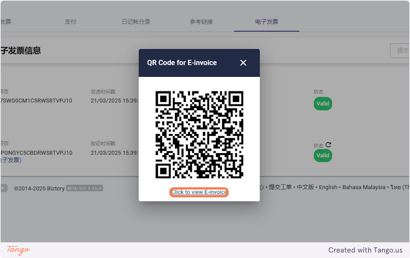Click the first green Valid status badge
Image resolution: width=410 pixels, height=258 pixels.
(323, 104)
